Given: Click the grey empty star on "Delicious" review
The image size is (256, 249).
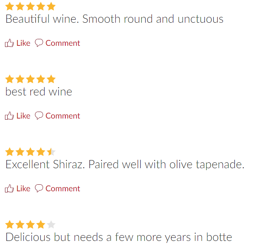Looking at the screenshot, I should pyautogui.click(x=51, y=224).
